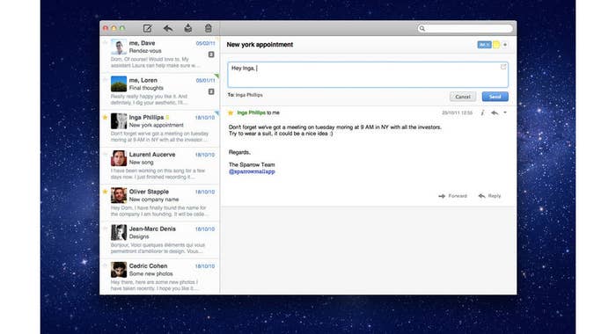Click Oliver Stapple's avatar
Image resolution: width=616 pixels, height=334 pixels.
119,195
